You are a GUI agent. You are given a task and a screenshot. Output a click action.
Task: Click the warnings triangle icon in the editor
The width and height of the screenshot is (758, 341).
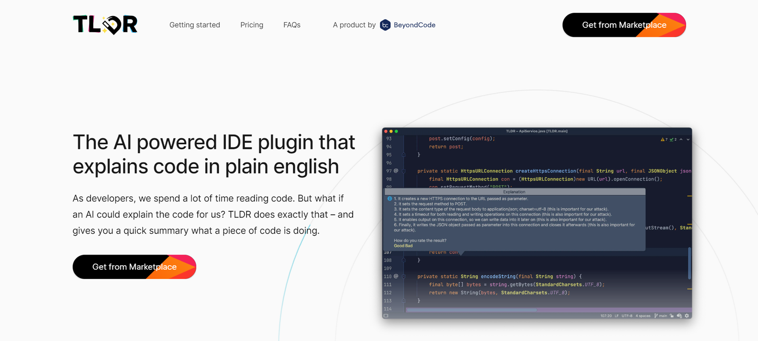coord(662,140)
